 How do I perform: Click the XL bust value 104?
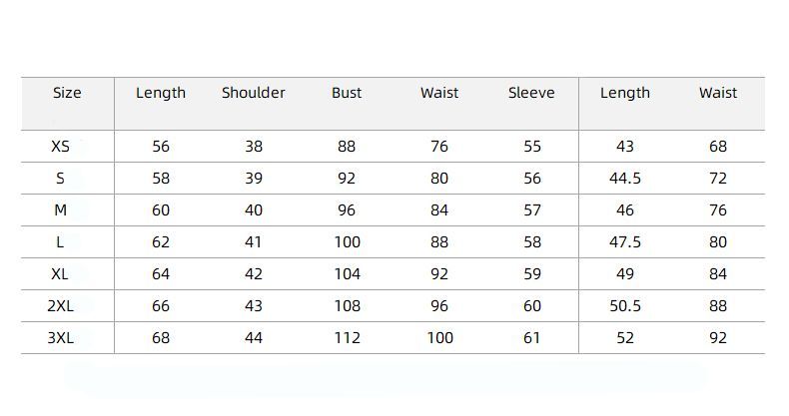(x=347, y=274)
